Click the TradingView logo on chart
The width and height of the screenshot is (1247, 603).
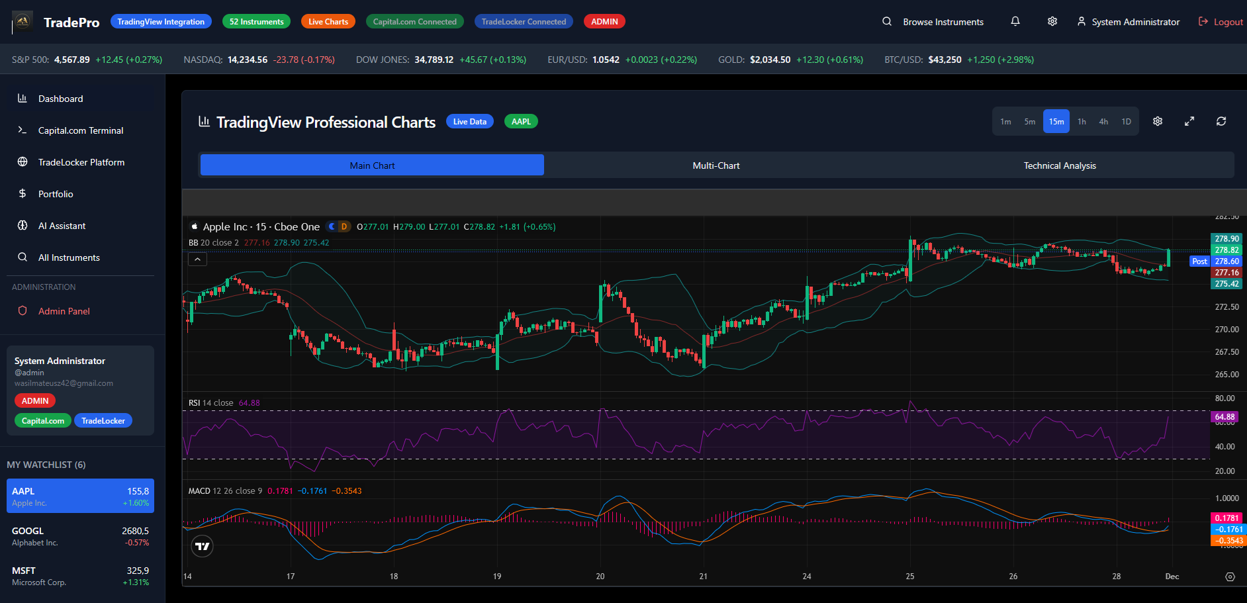coord(203,546)
